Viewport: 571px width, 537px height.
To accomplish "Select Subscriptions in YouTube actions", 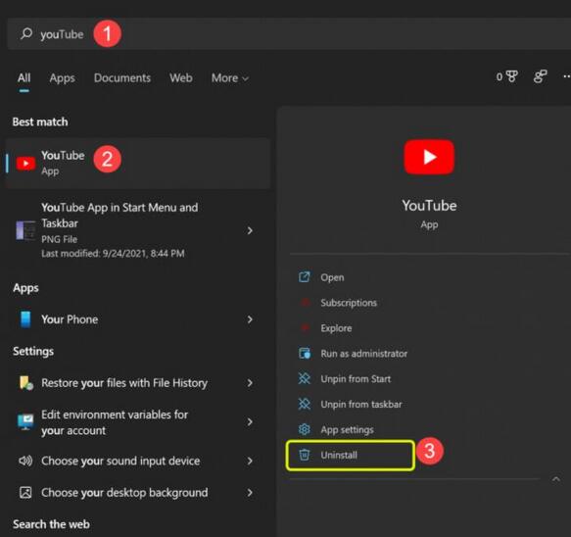I will [x=349, y=303].
